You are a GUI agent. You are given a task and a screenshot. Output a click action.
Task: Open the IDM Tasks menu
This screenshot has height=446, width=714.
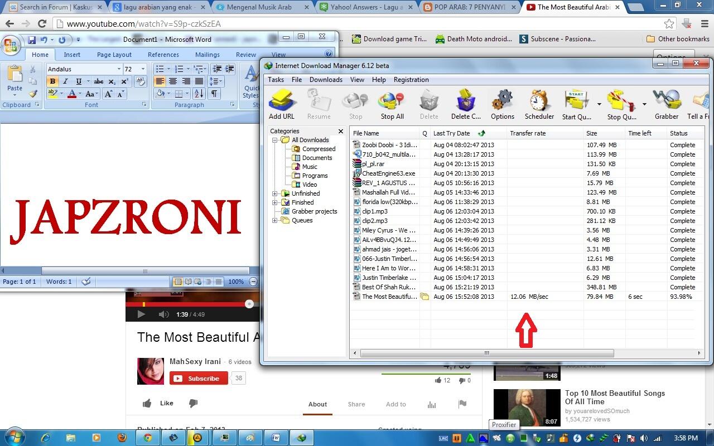click(276, 80)
